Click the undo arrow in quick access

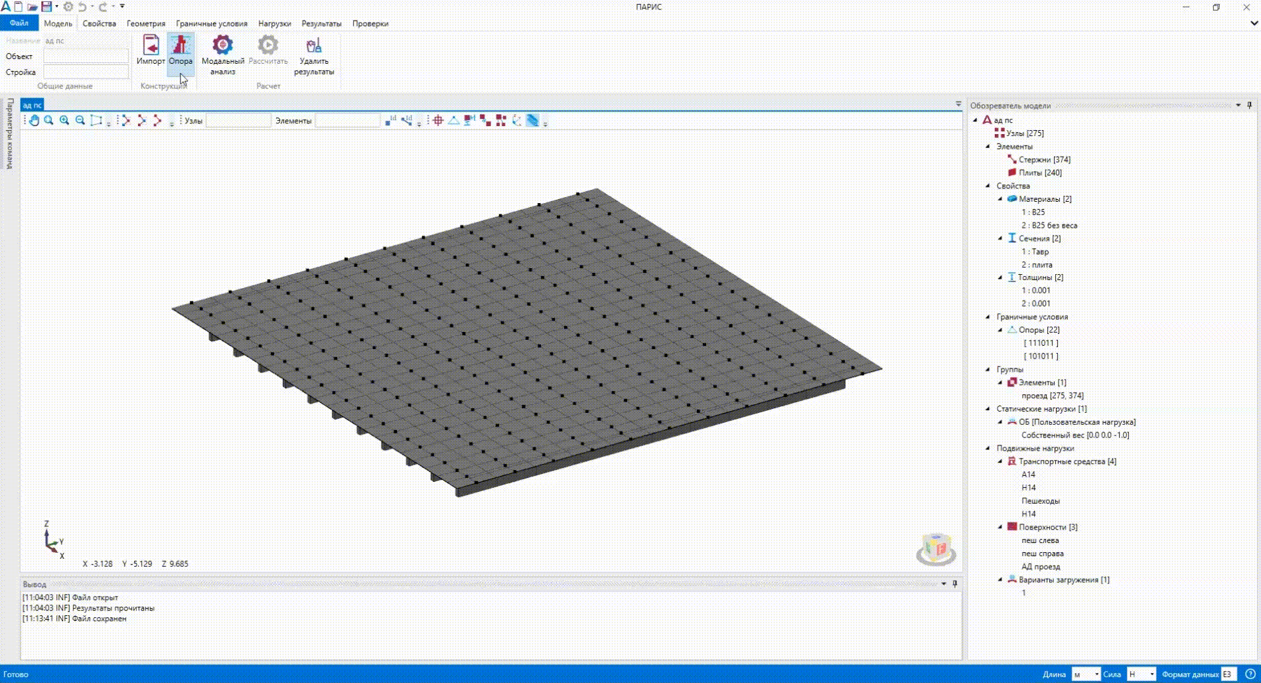pos(82,7)
